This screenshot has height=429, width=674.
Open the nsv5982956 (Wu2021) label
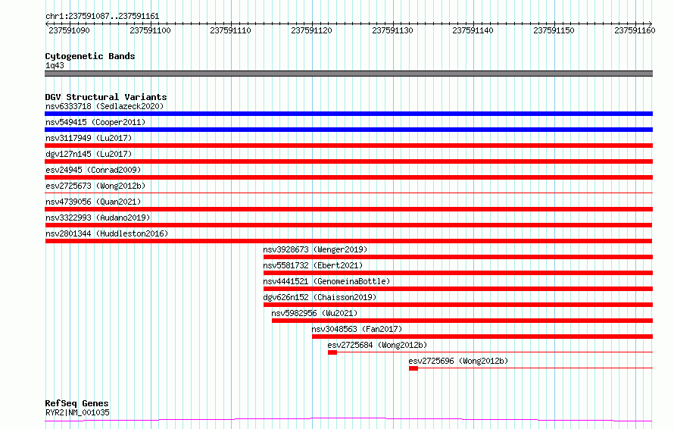314,313
